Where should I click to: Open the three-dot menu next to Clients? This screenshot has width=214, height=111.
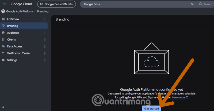(x=45, y=40)
